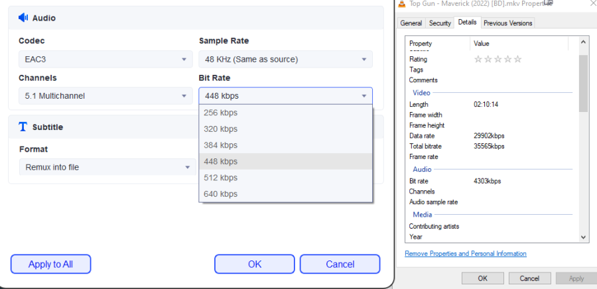Set rating to five stars
Image resolution: width=597 pixels, height=289 pixels.
[518, 60]
